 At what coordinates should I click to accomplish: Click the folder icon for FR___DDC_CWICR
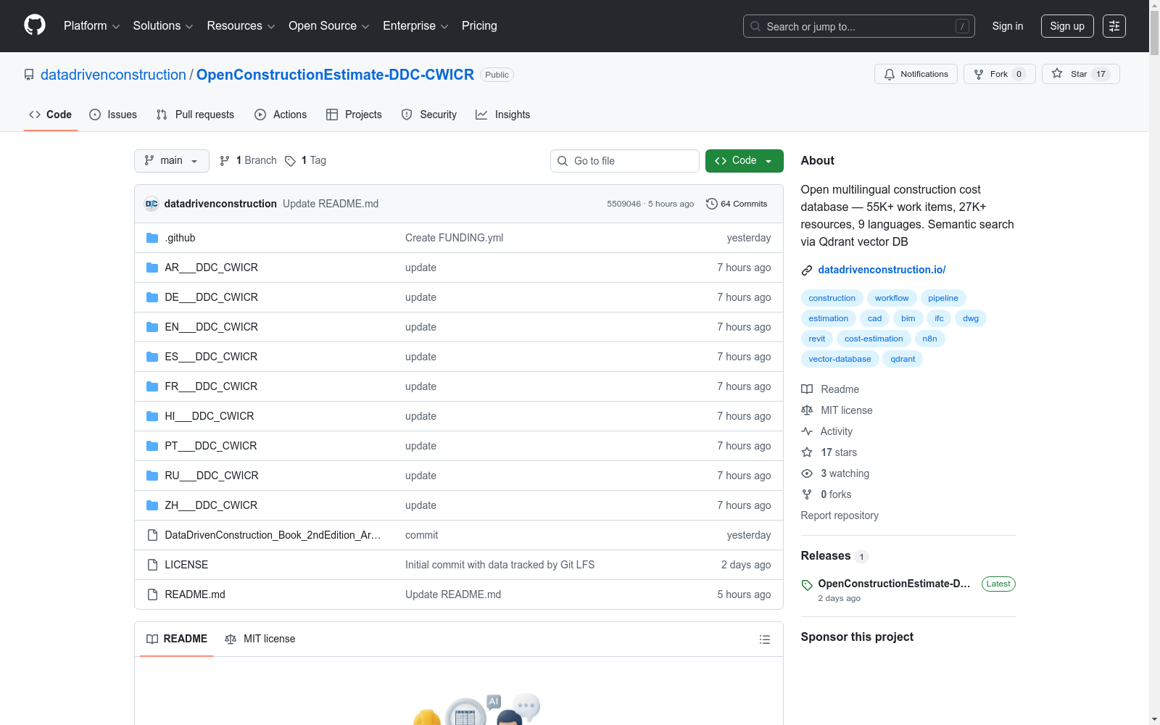coord(152,386)
